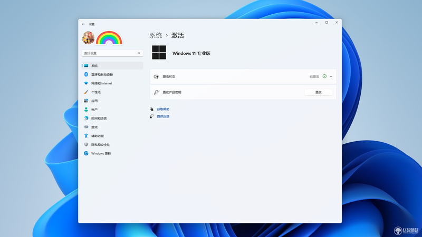422x237 pixels.
Task: Open Windows 更新 settings
Action: [112, 153]
